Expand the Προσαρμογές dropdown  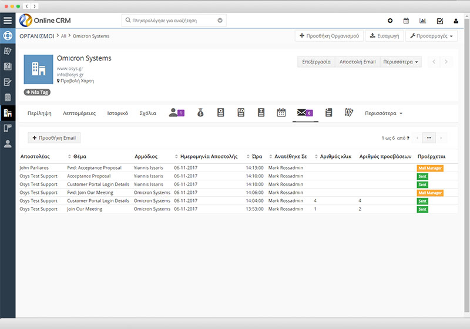coord(431,36)
